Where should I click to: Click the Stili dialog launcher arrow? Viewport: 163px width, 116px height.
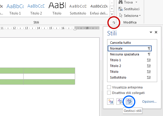click(114, 23)
